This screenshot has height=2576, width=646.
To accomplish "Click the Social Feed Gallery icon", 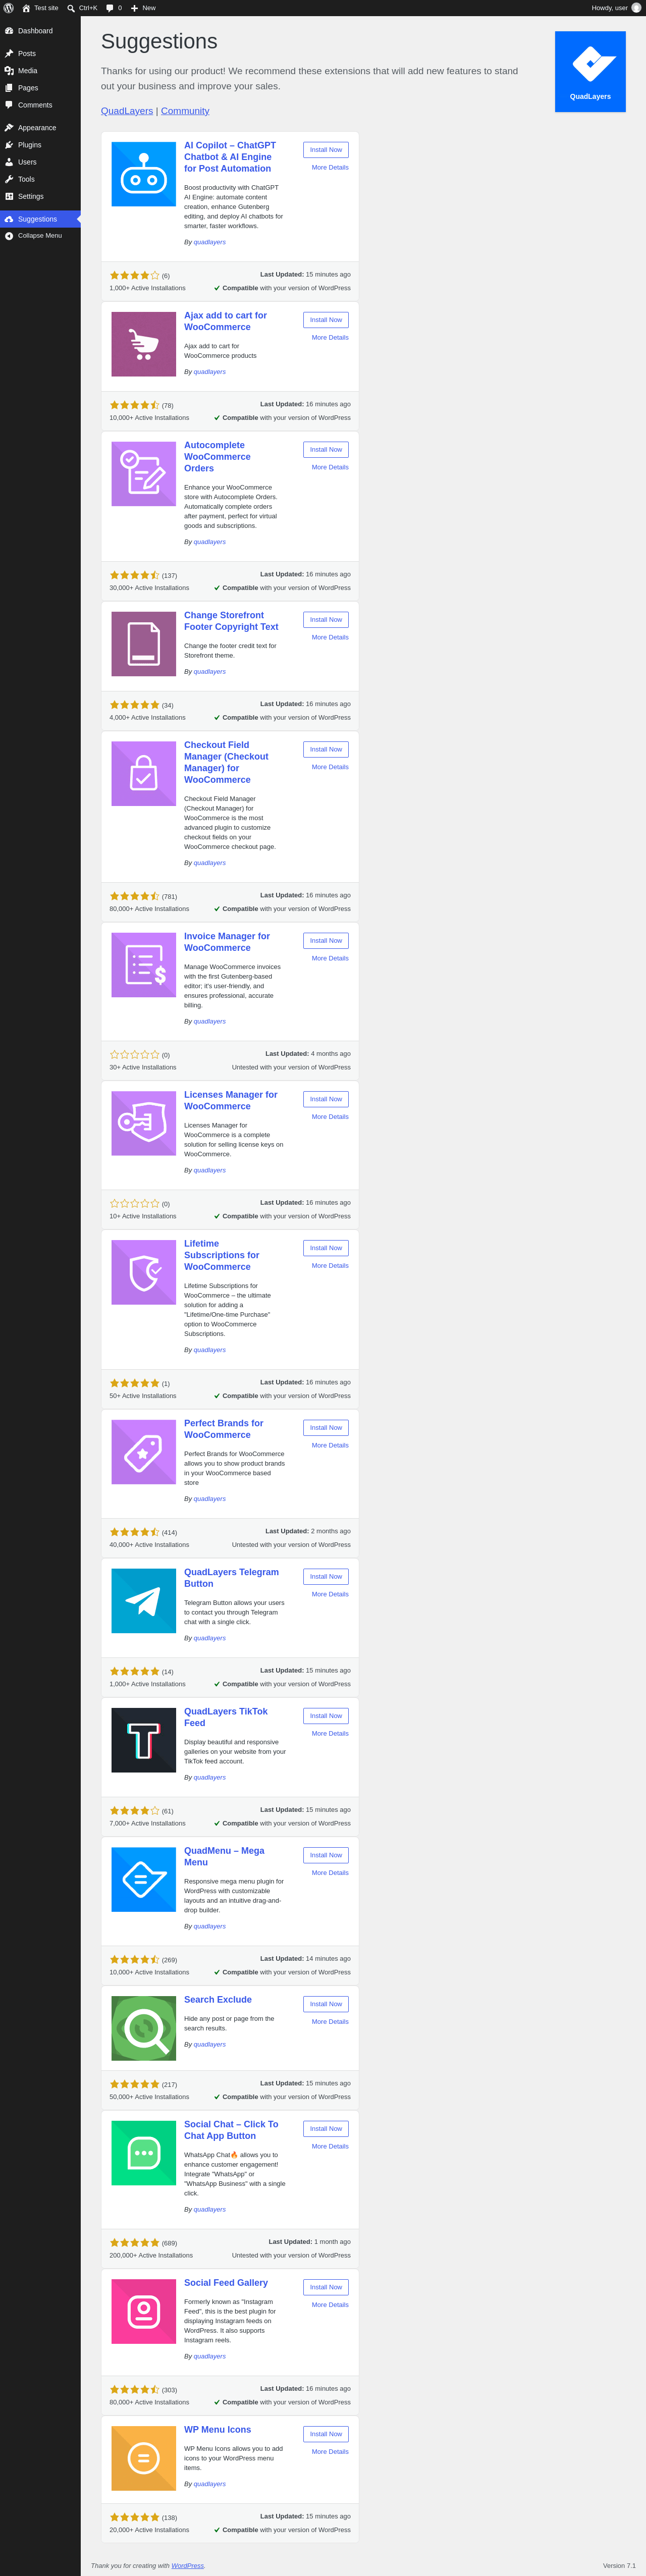I will [143, 2311].
